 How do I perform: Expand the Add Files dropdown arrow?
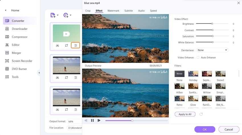click(x=58, y=15)
